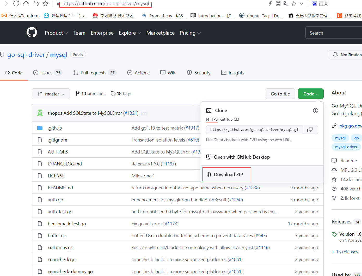Switch to the Issues tab
The image size is (362, 276).
pos(47,73)
